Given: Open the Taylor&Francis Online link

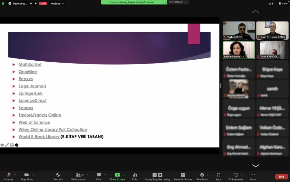Looking at the screenshot, I should click(x=40, y=115).
